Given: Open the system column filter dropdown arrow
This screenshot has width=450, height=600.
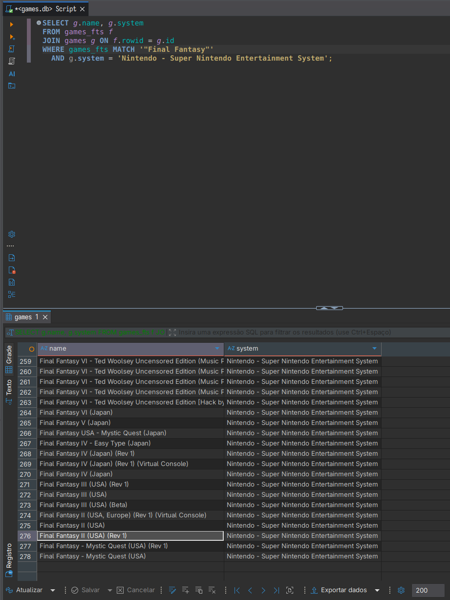Looking at the screenshot, I should pyautogui.click(x=375, y=349).
